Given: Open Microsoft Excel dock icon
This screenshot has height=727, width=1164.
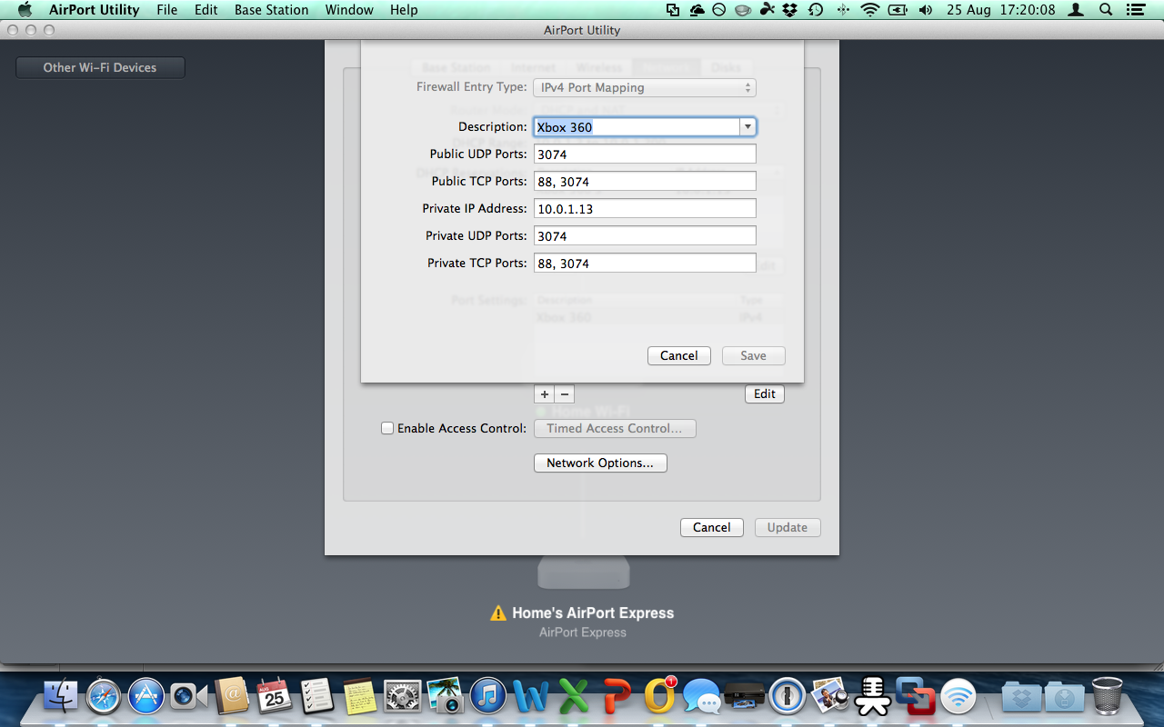Looking at the screenshot, I should pyautogui.click(x=574, y=696).
